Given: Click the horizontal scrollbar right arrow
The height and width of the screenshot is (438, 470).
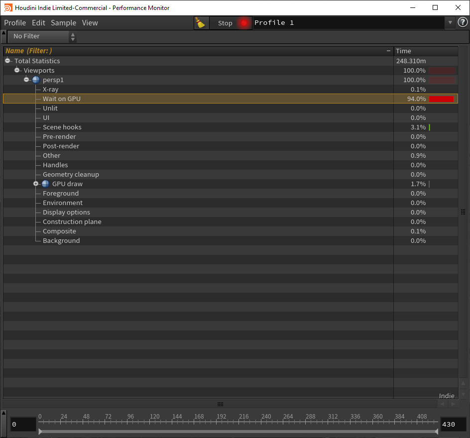Looking at the screenshot, I should coord(453,404).
